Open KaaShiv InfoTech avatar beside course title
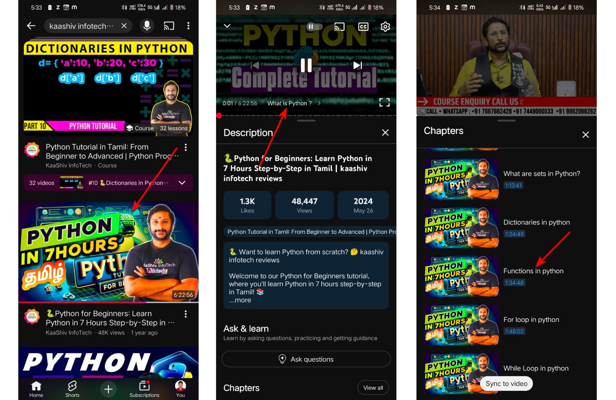616x400 pixels. coord(32,150)
